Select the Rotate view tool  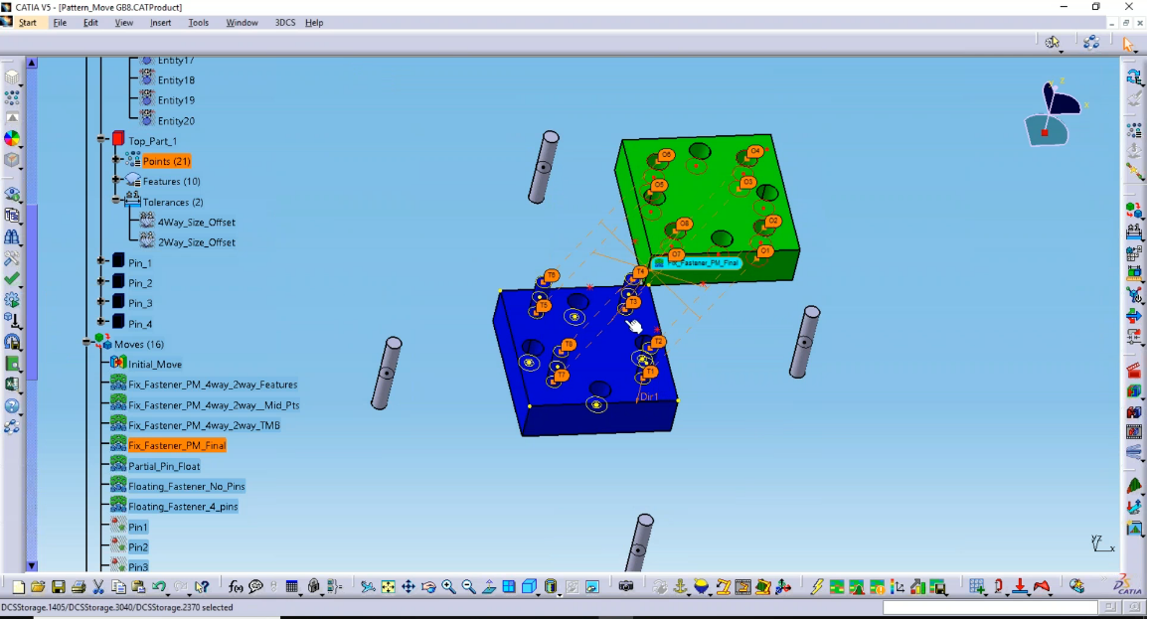click(428, 585)
